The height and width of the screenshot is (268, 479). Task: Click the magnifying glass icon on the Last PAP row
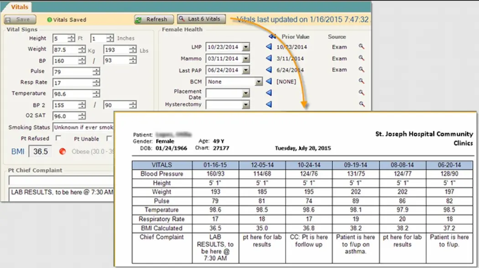[362, 70]
